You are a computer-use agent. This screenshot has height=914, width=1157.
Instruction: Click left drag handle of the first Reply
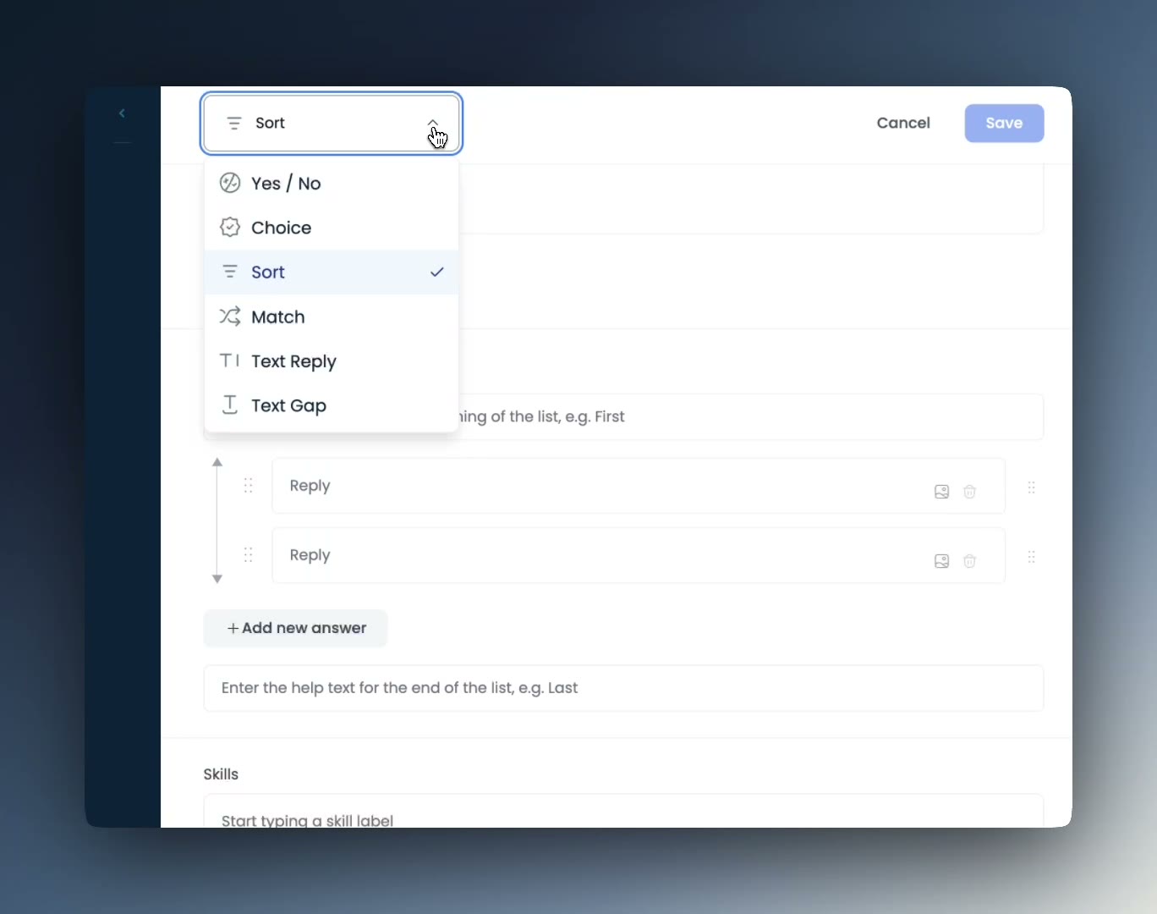pos(249,486)
